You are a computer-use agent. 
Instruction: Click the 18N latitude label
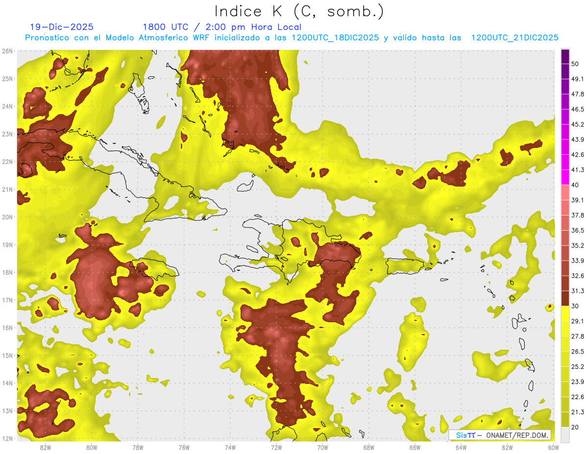point(7,272)
